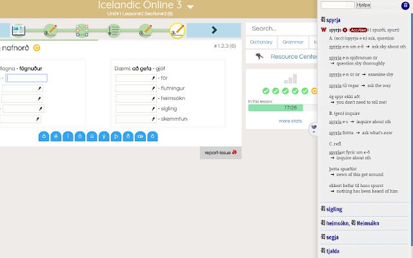Open the spyrja dictionary entry heading
Screen dimensions: 413x258
click(x=333, y=20)
